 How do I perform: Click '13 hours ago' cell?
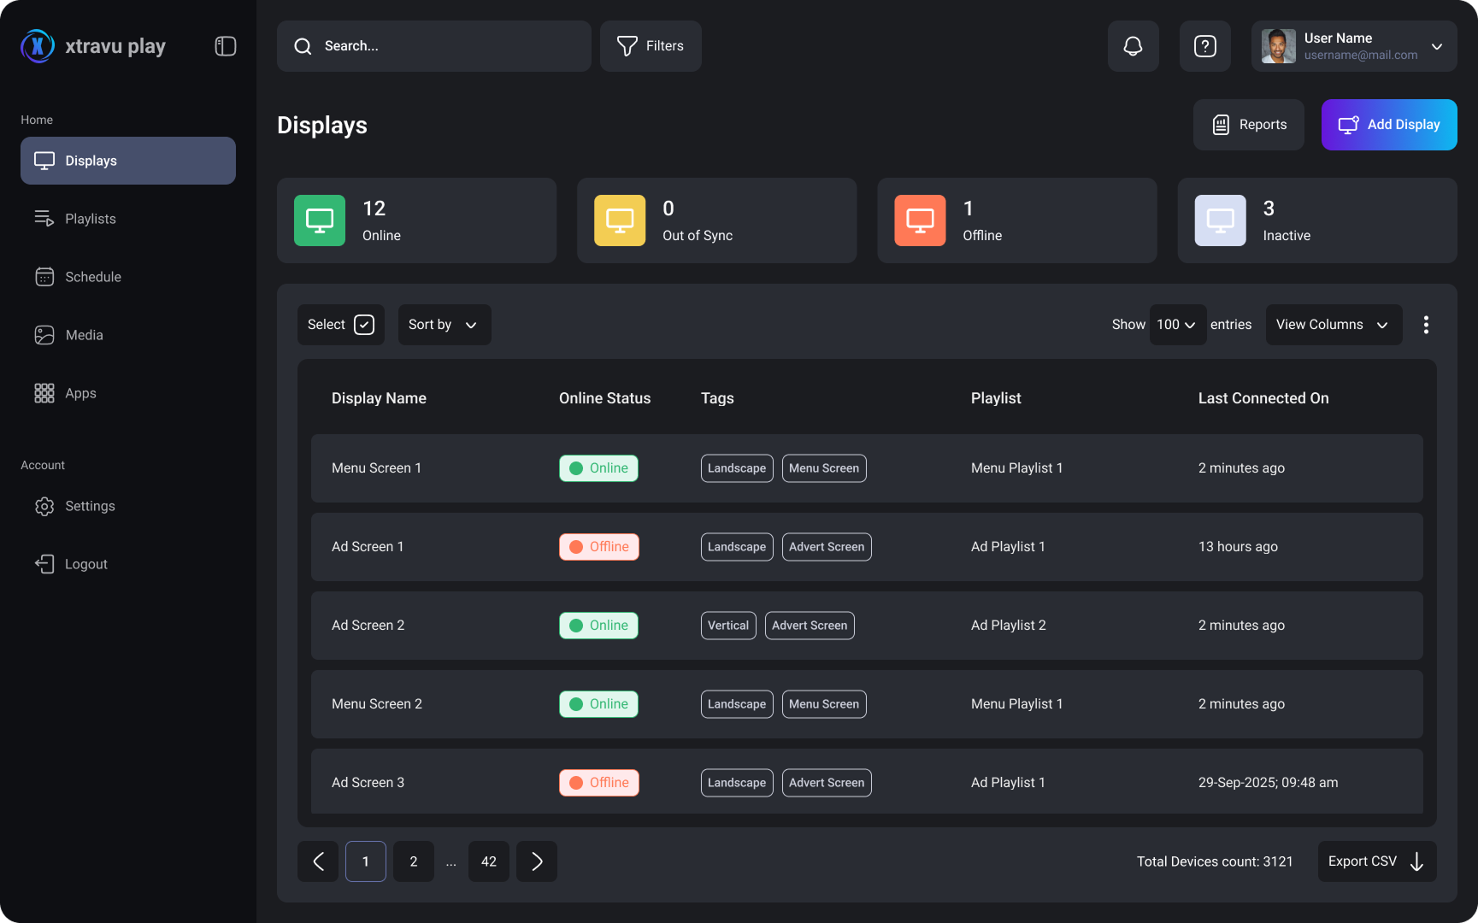click(x=1238, y=547)
